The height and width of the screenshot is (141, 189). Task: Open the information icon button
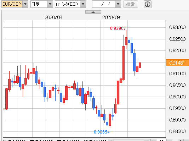[x=148, y=4]
